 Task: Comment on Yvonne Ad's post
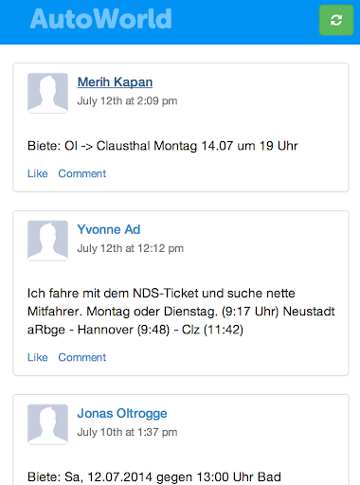point(82,357)
